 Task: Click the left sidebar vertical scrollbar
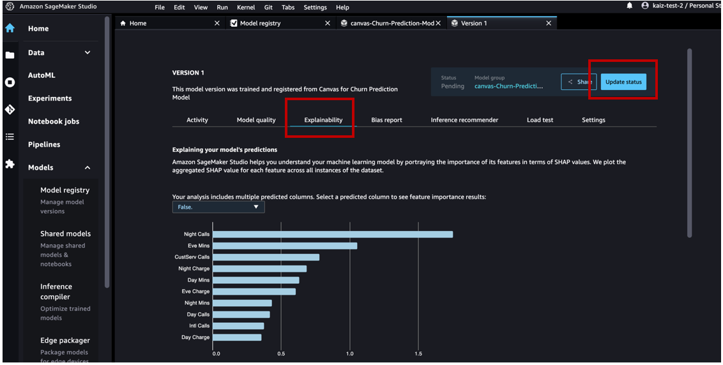coord(107,152)
